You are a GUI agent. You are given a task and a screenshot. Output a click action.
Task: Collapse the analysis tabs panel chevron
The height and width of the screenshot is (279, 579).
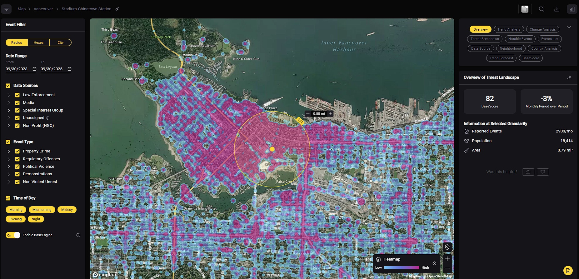569,27
